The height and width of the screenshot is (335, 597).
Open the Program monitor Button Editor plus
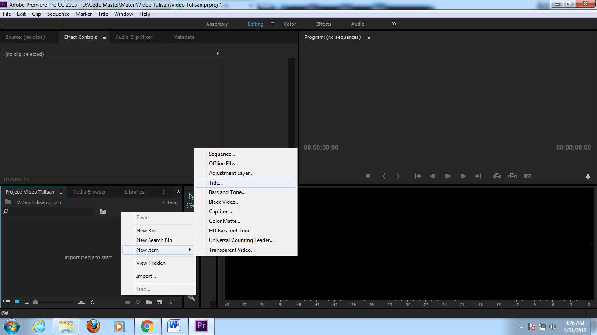tap(588, 177)
